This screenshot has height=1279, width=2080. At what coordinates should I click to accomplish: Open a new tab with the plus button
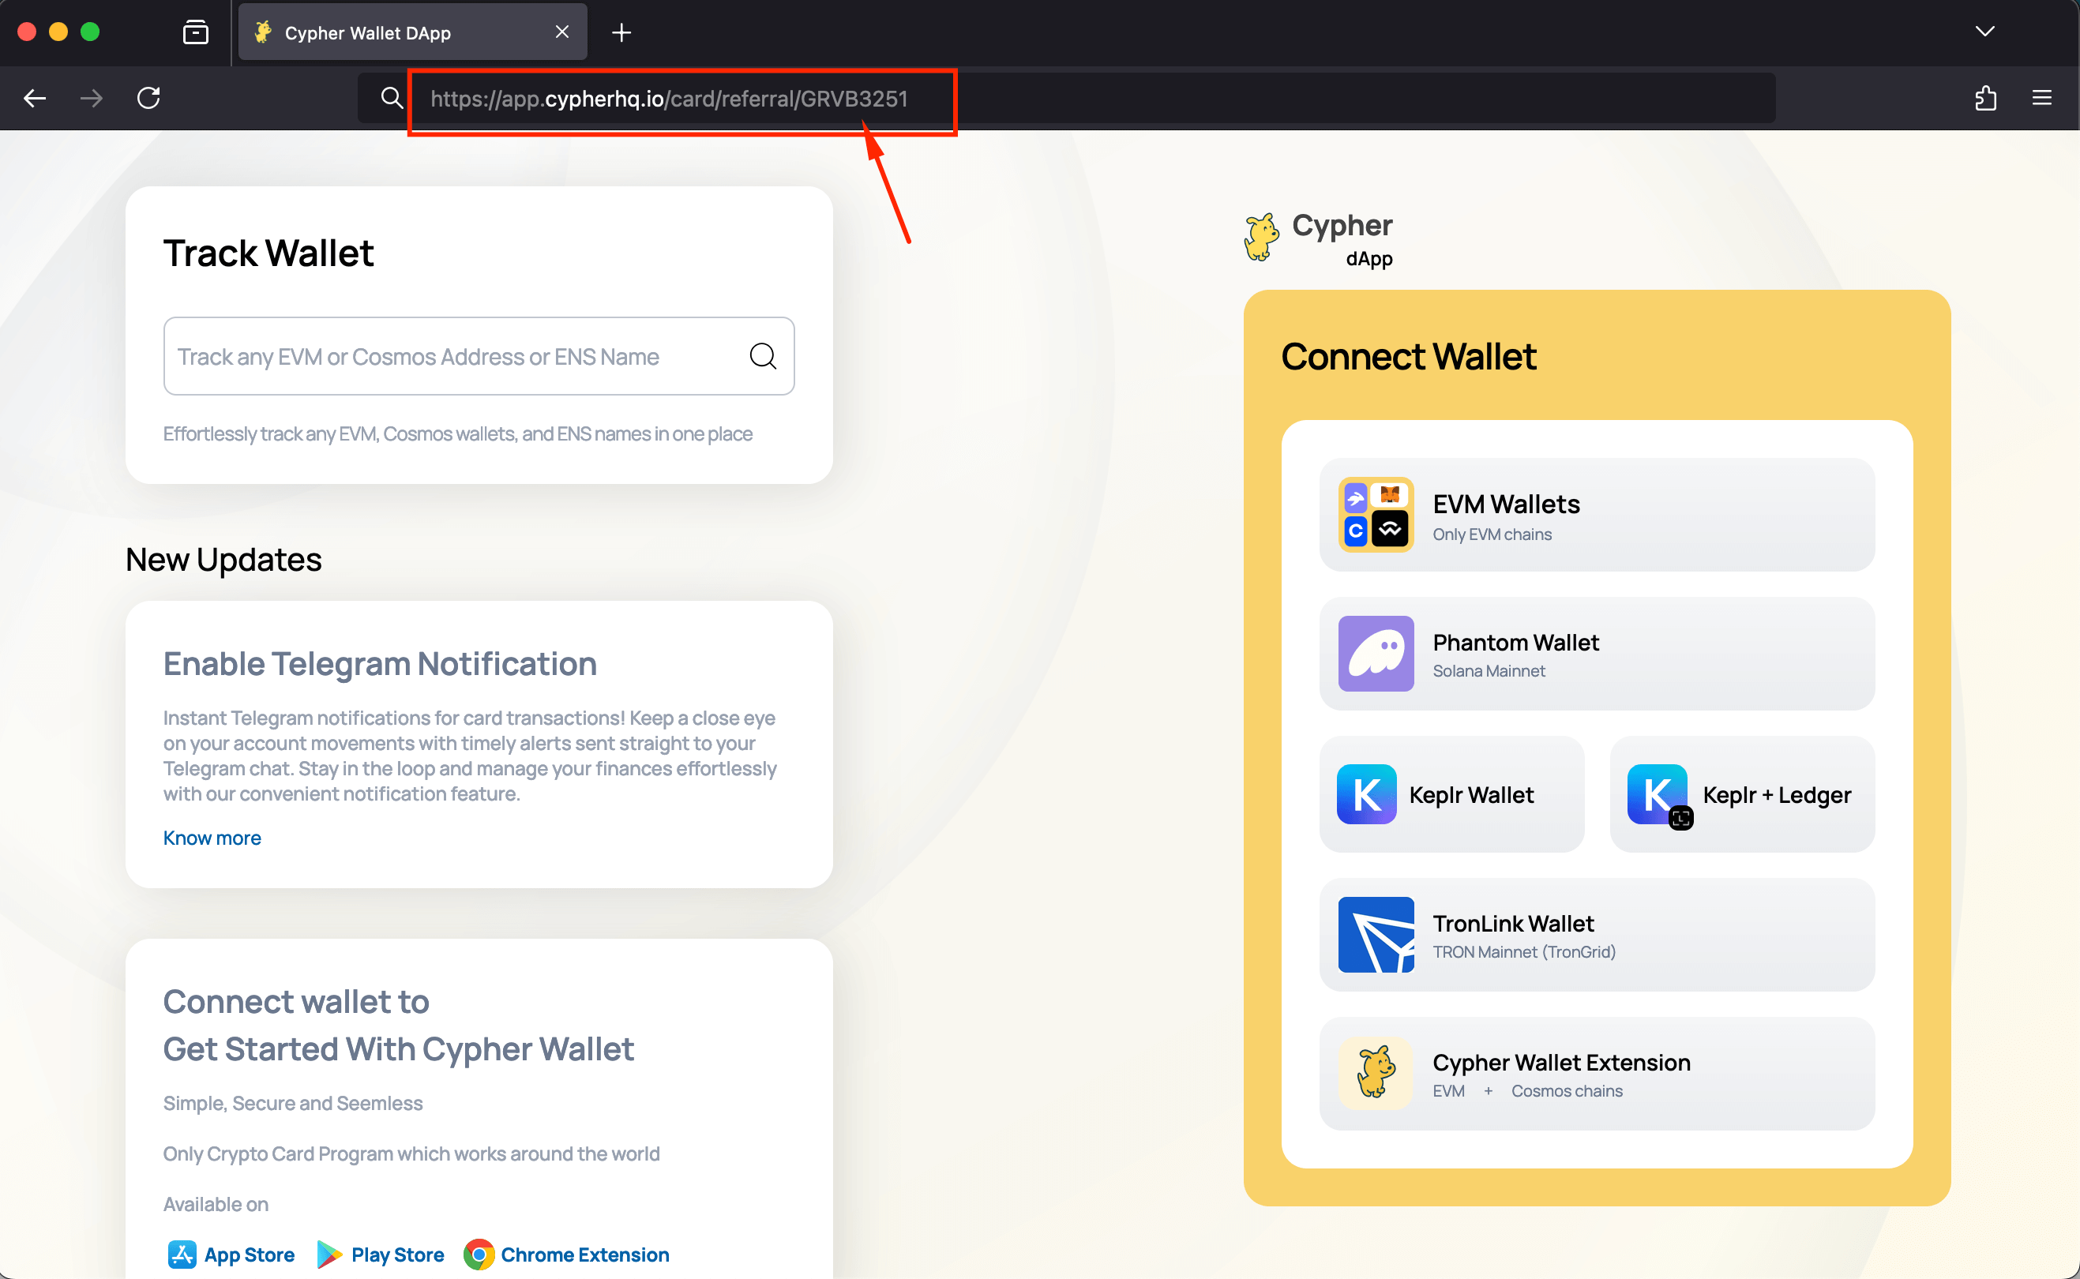(x=621, y=32)
